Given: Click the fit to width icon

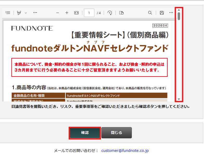Looking at the screenshot, I should click(x=76, y=13).
